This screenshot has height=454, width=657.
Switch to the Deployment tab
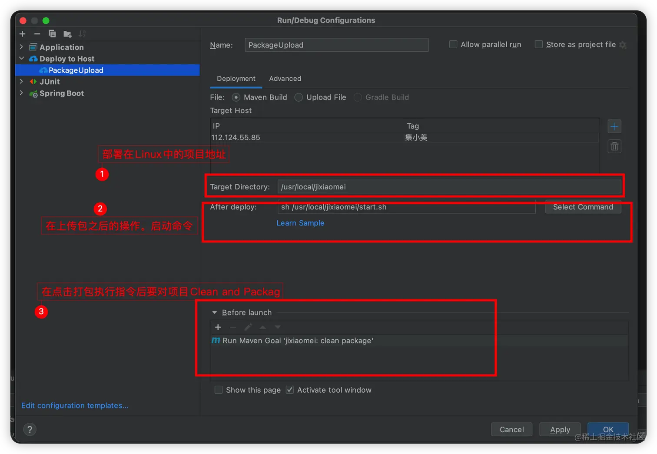click(236, 79)
